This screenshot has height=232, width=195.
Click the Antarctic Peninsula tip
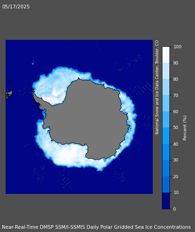coord(33,93)
